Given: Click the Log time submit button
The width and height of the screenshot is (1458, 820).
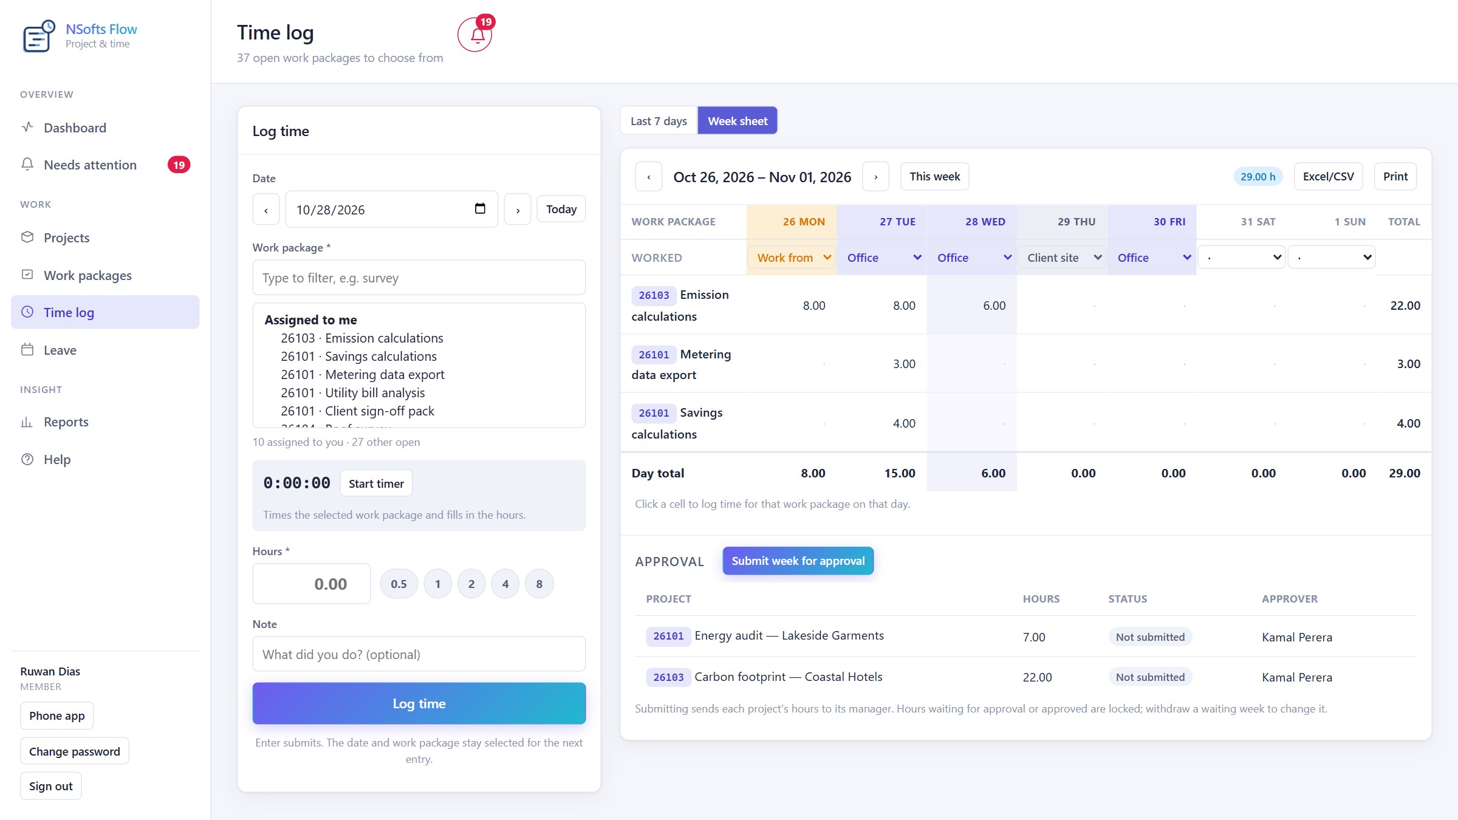Looking at the screenshot, I should 419,703.
